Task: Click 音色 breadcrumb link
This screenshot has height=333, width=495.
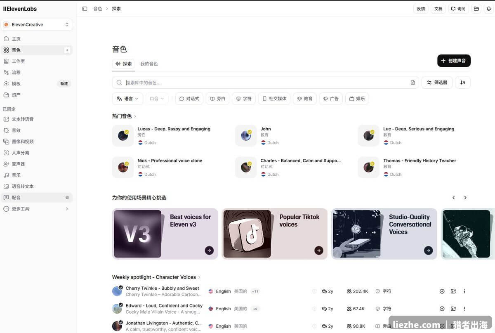Action: [98, 9]
